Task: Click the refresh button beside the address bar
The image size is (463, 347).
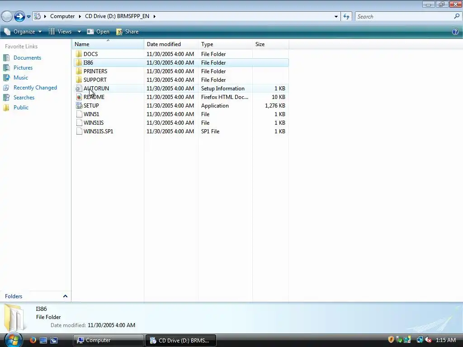Action: point(346,17)
